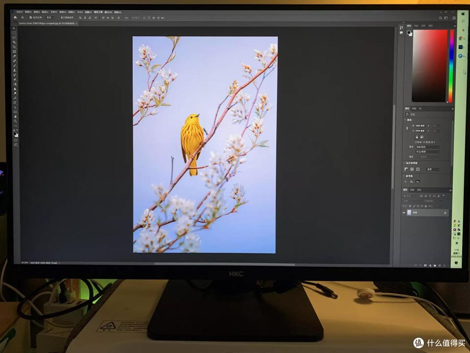
Task: Collapse the 标尺和网格 section
Action: coord(404,163)
